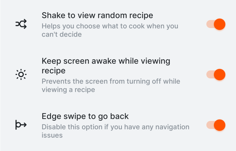Click orange knob of the shake toggle
The width and height of the screenshot is (236, 151).
pos(220,24)
